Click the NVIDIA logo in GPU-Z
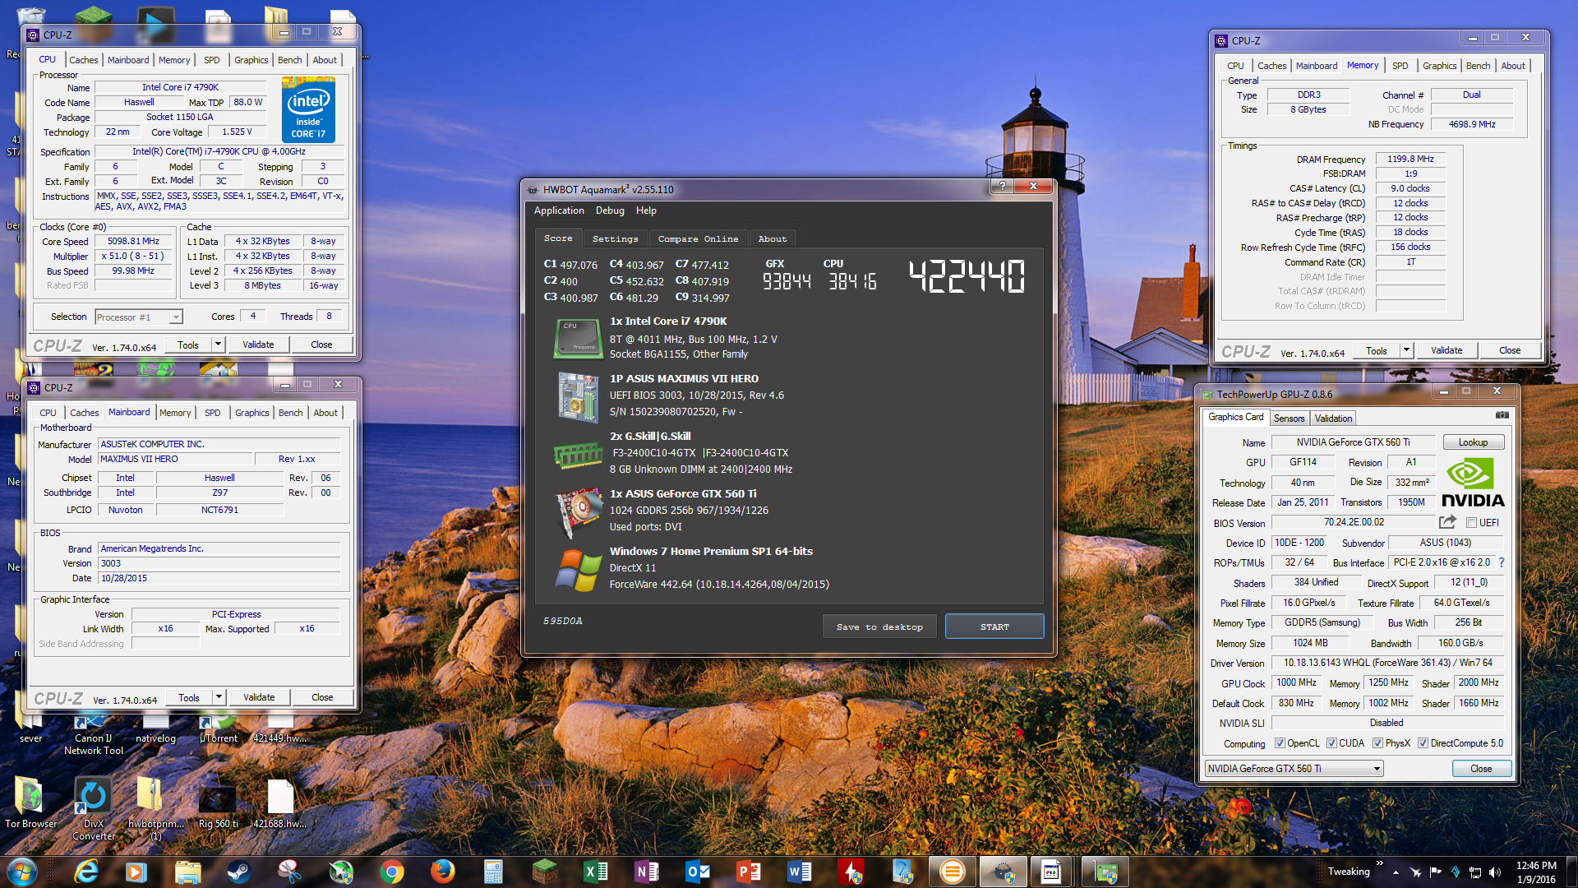Screen dimensions: 1578x888 click(x=1473, y=483)
